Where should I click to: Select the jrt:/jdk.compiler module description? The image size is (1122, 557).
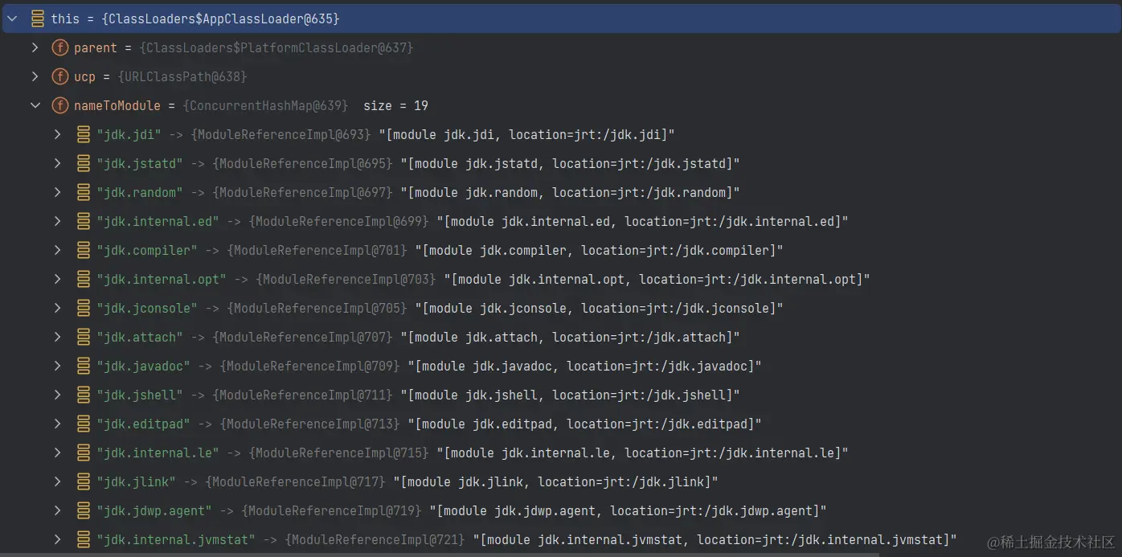(x=599, y=251)
